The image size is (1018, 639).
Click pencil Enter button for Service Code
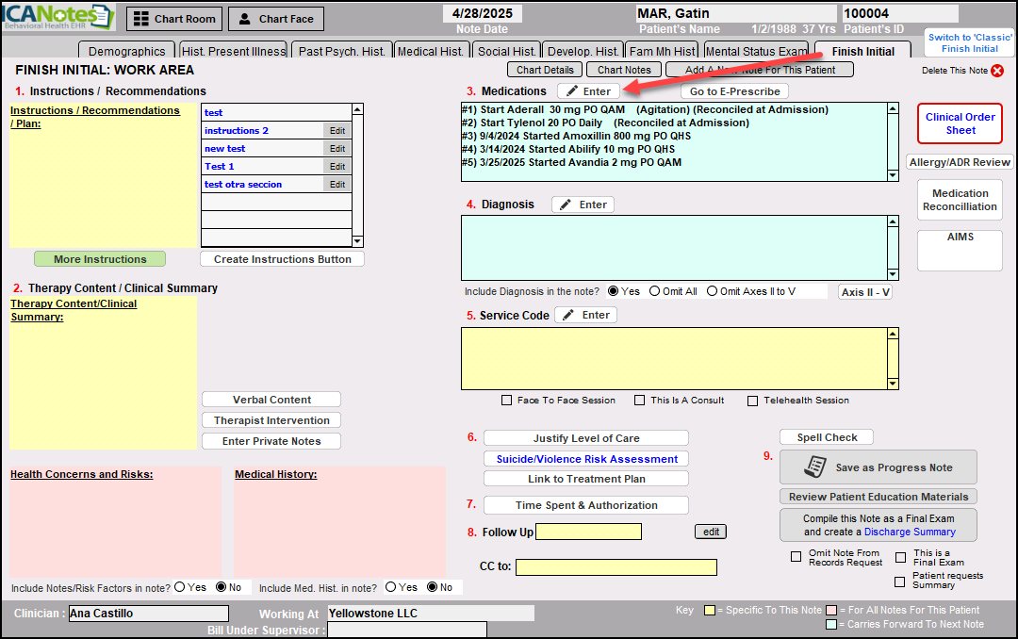pos(585,315)
